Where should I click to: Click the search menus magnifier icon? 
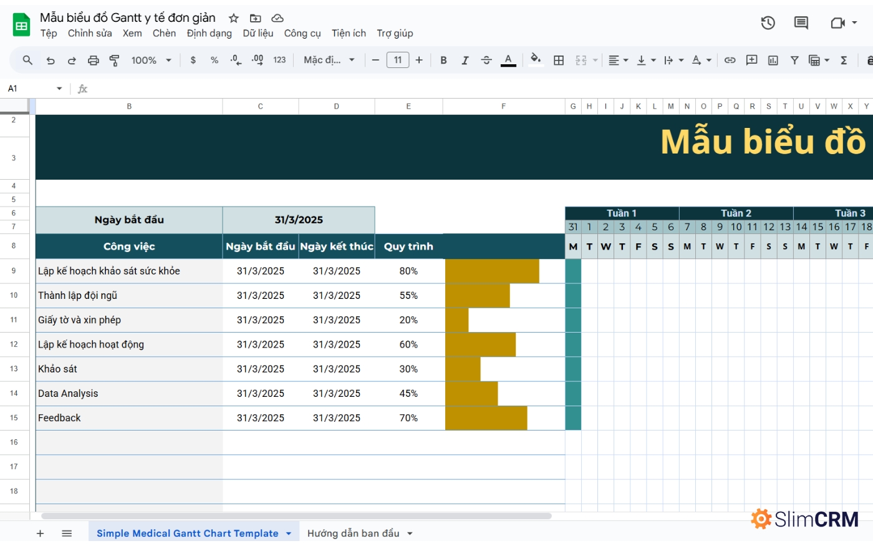(27, 60)
